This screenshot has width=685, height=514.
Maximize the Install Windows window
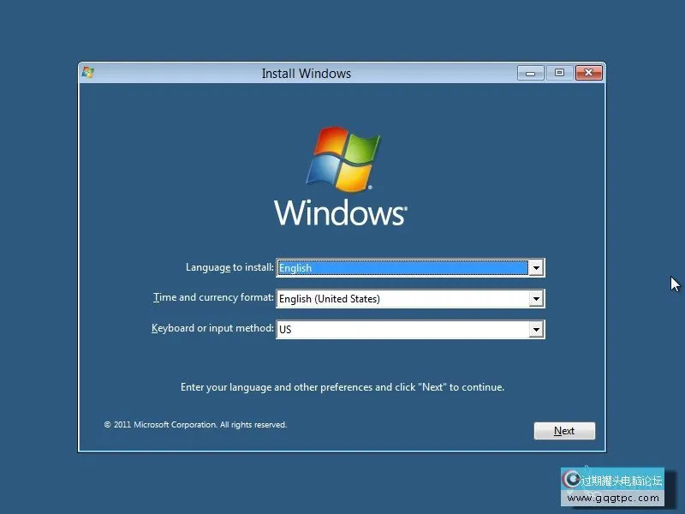[559, 74]
